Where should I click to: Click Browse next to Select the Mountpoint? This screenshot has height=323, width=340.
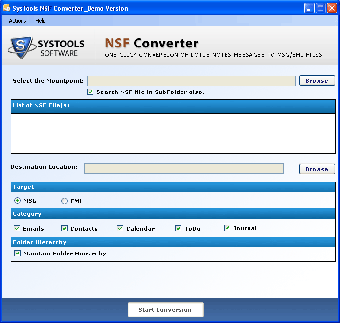pyautogui.click(x=317, y=81)
